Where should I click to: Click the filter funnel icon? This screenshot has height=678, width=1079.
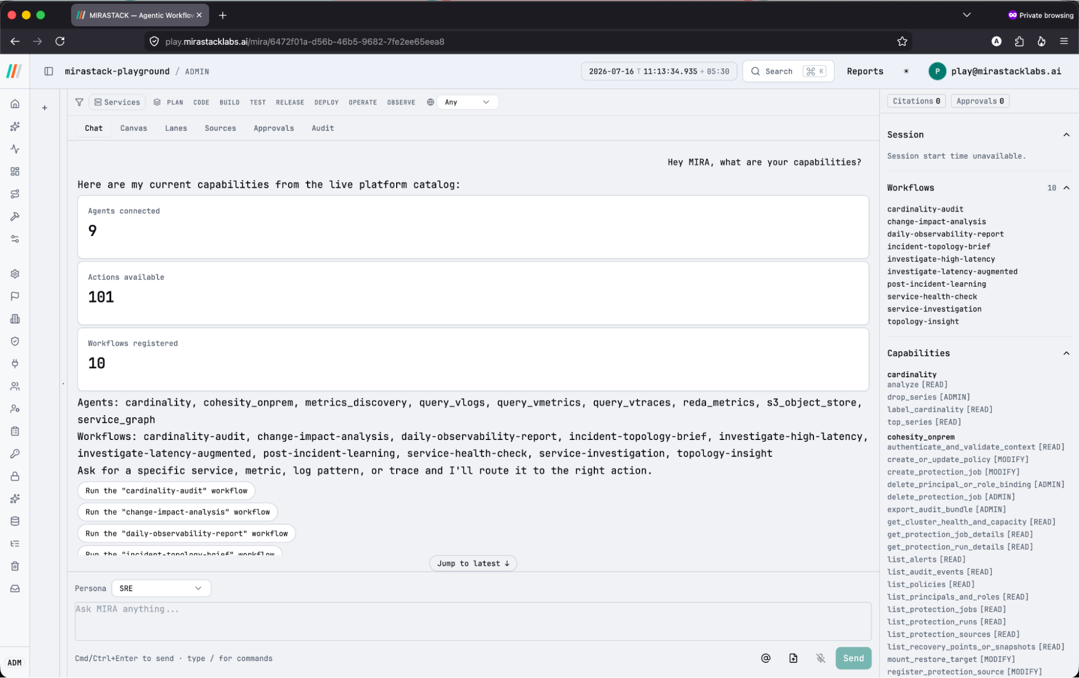click(x=79, y=102)
